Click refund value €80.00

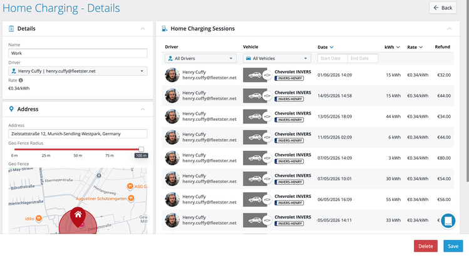pos(444,158)
